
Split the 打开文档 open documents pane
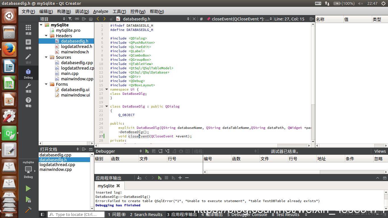pyautogui.click(x=84, y=149)
